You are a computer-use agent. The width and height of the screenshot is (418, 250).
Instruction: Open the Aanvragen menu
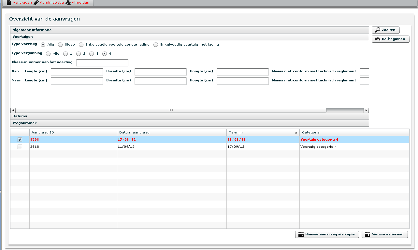pos(22,3)
